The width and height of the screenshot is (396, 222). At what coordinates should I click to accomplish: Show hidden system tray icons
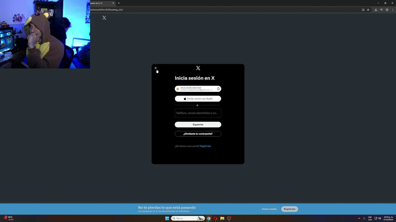point(359,218)
